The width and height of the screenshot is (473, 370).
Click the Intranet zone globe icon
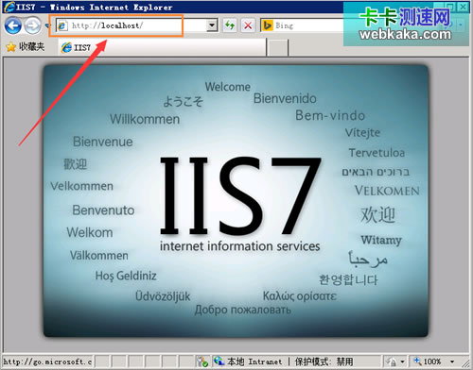(x=219, y=362)
